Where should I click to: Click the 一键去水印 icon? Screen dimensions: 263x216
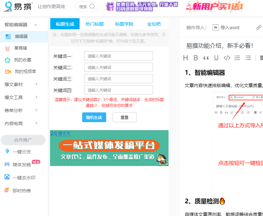click(x=7, y=177)
